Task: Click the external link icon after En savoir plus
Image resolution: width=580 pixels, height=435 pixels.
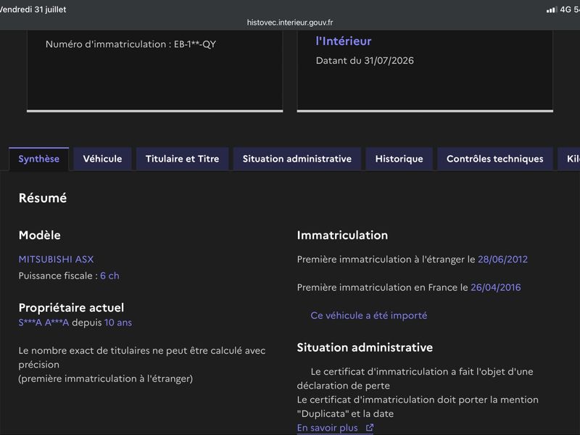Action: pyautogui.click(x=370, y=428)
